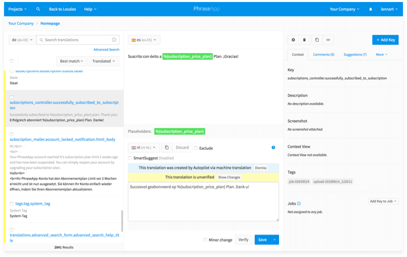Dismiss the Autopilot notice
The width and height of the screenshot is (407, 257).
click(x=261, y=168)
